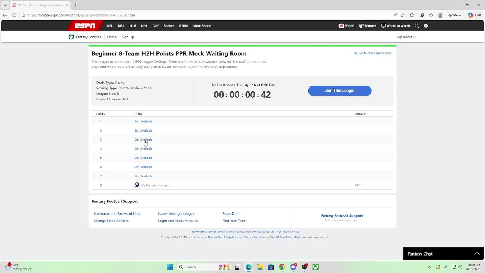Open Fantasy Football Support library link
The image size is (485, 273).
(342, 216)
